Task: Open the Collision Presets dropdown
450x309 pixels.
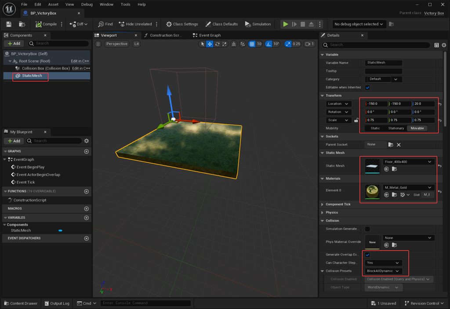Action: tap(383, 271)
